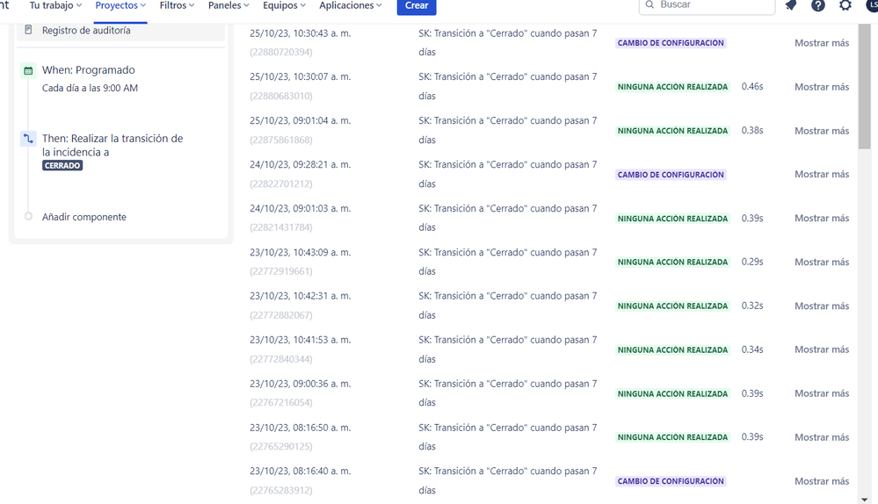Viewport: 878px width, 504px height.
Task: Show more for 25/10/23 09:01:04 entry
Action: (x=822, y=130)
